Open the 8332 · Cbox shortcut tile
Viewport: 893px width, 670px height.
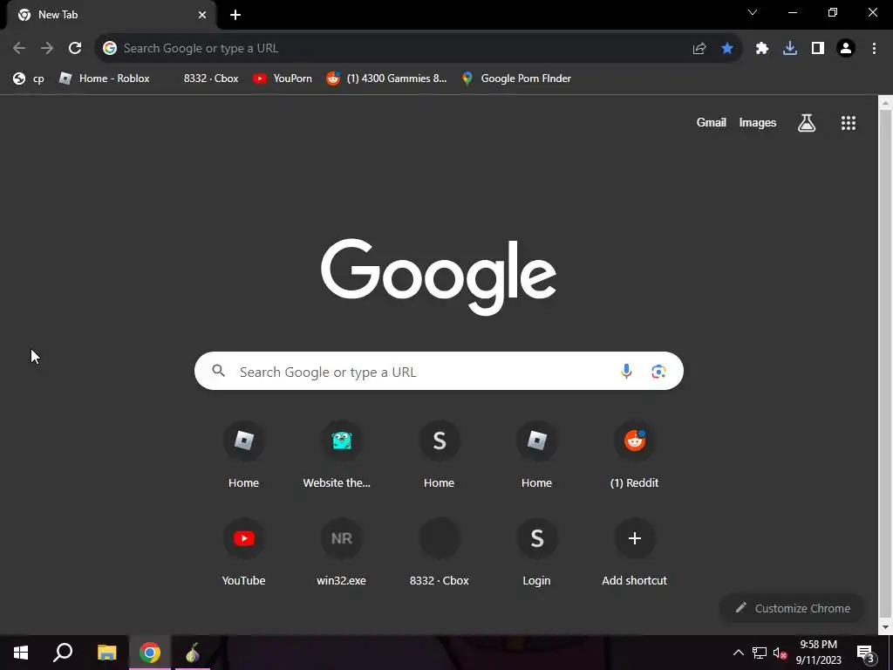(440, 554)
